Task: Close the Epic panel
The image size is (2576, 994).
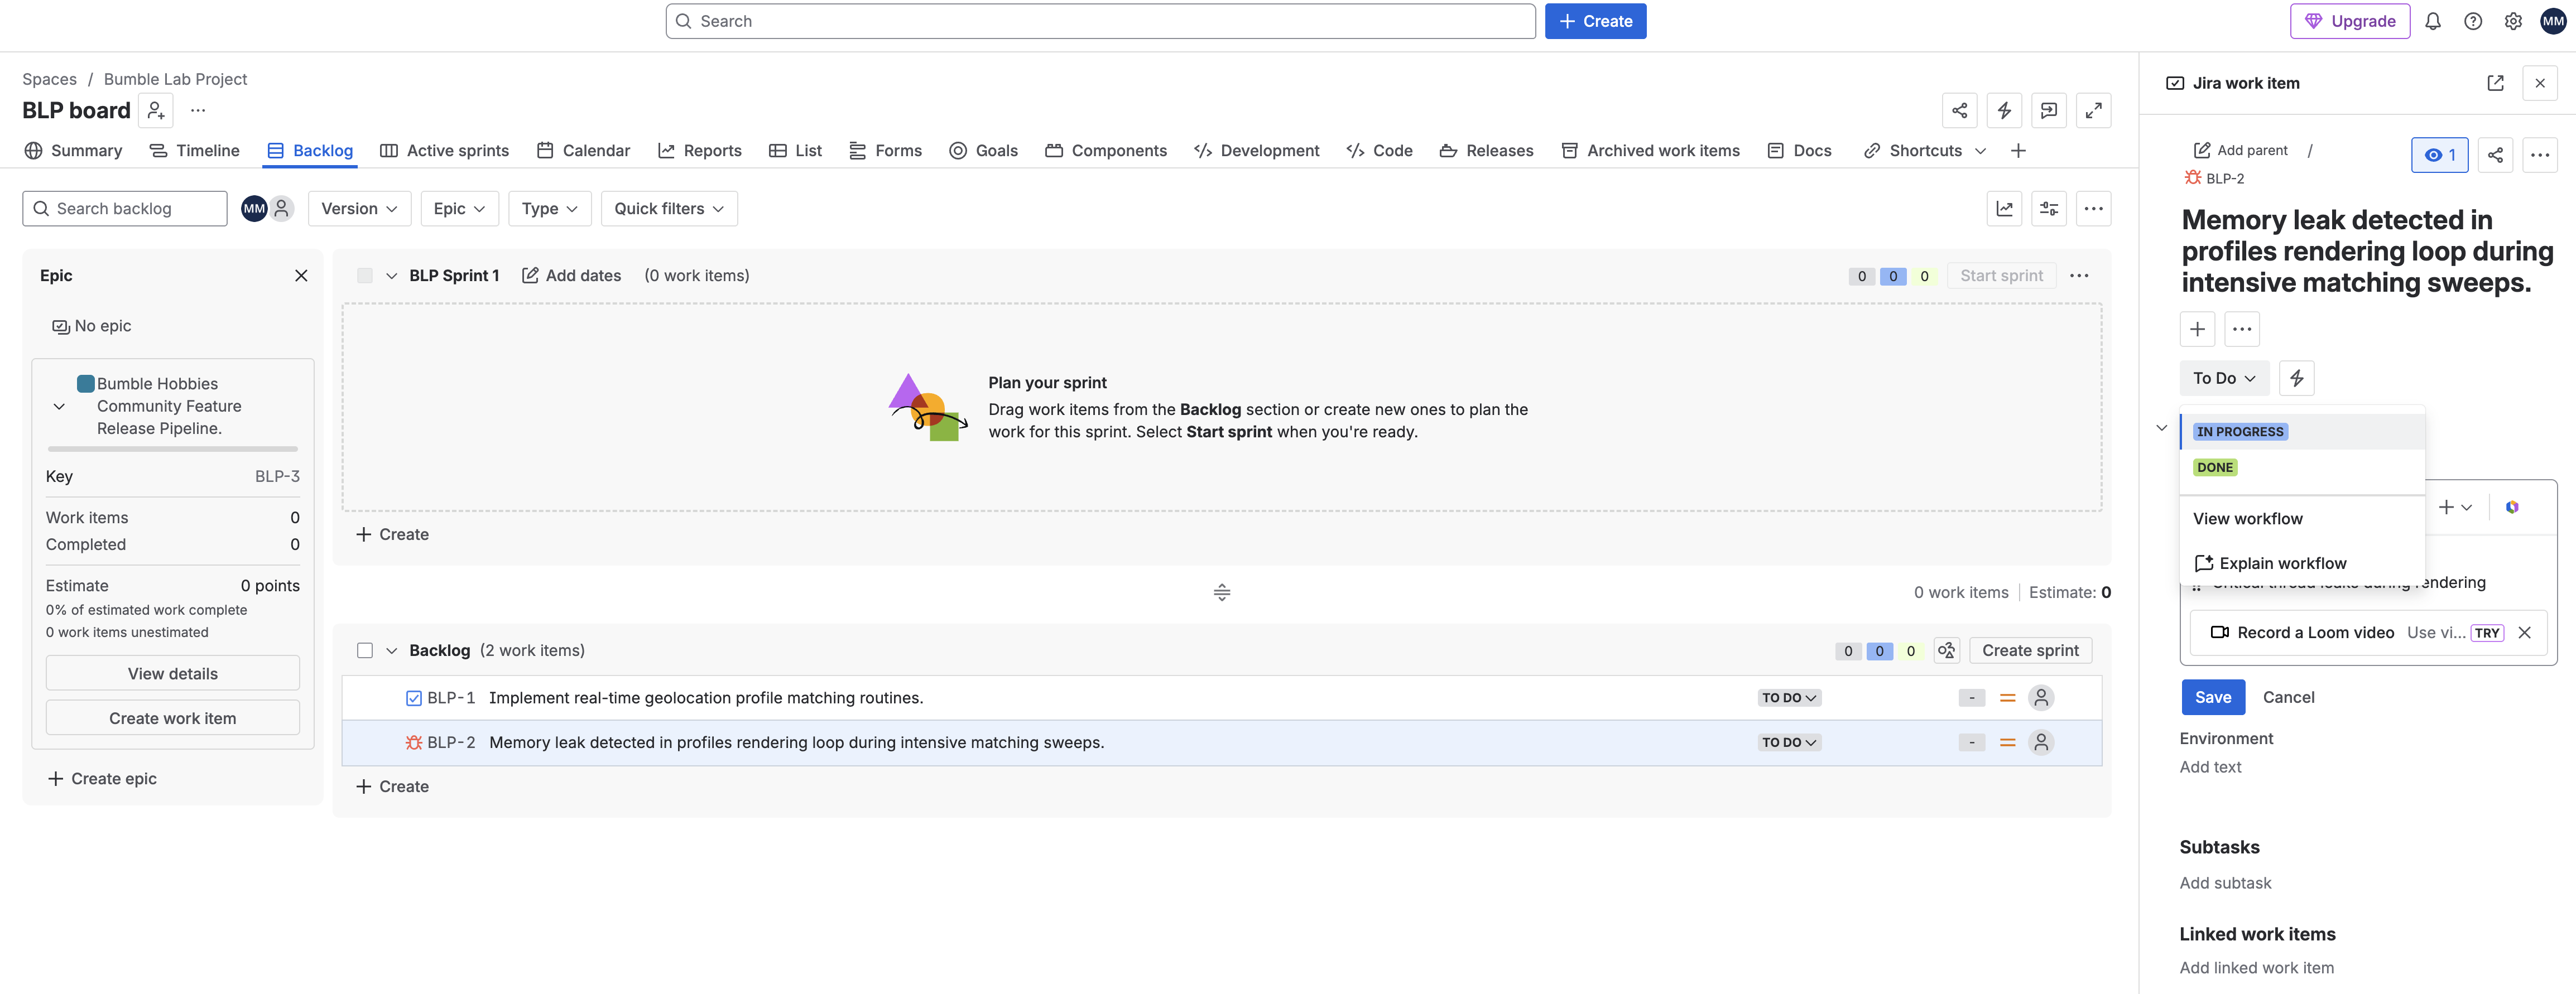Action: point(301,276)
